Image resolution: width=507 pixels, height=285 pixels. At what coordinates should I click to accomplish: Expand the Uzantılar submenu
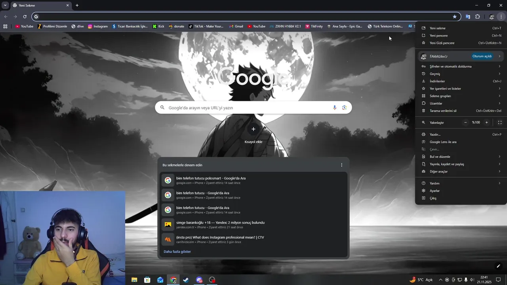(461, 103)
